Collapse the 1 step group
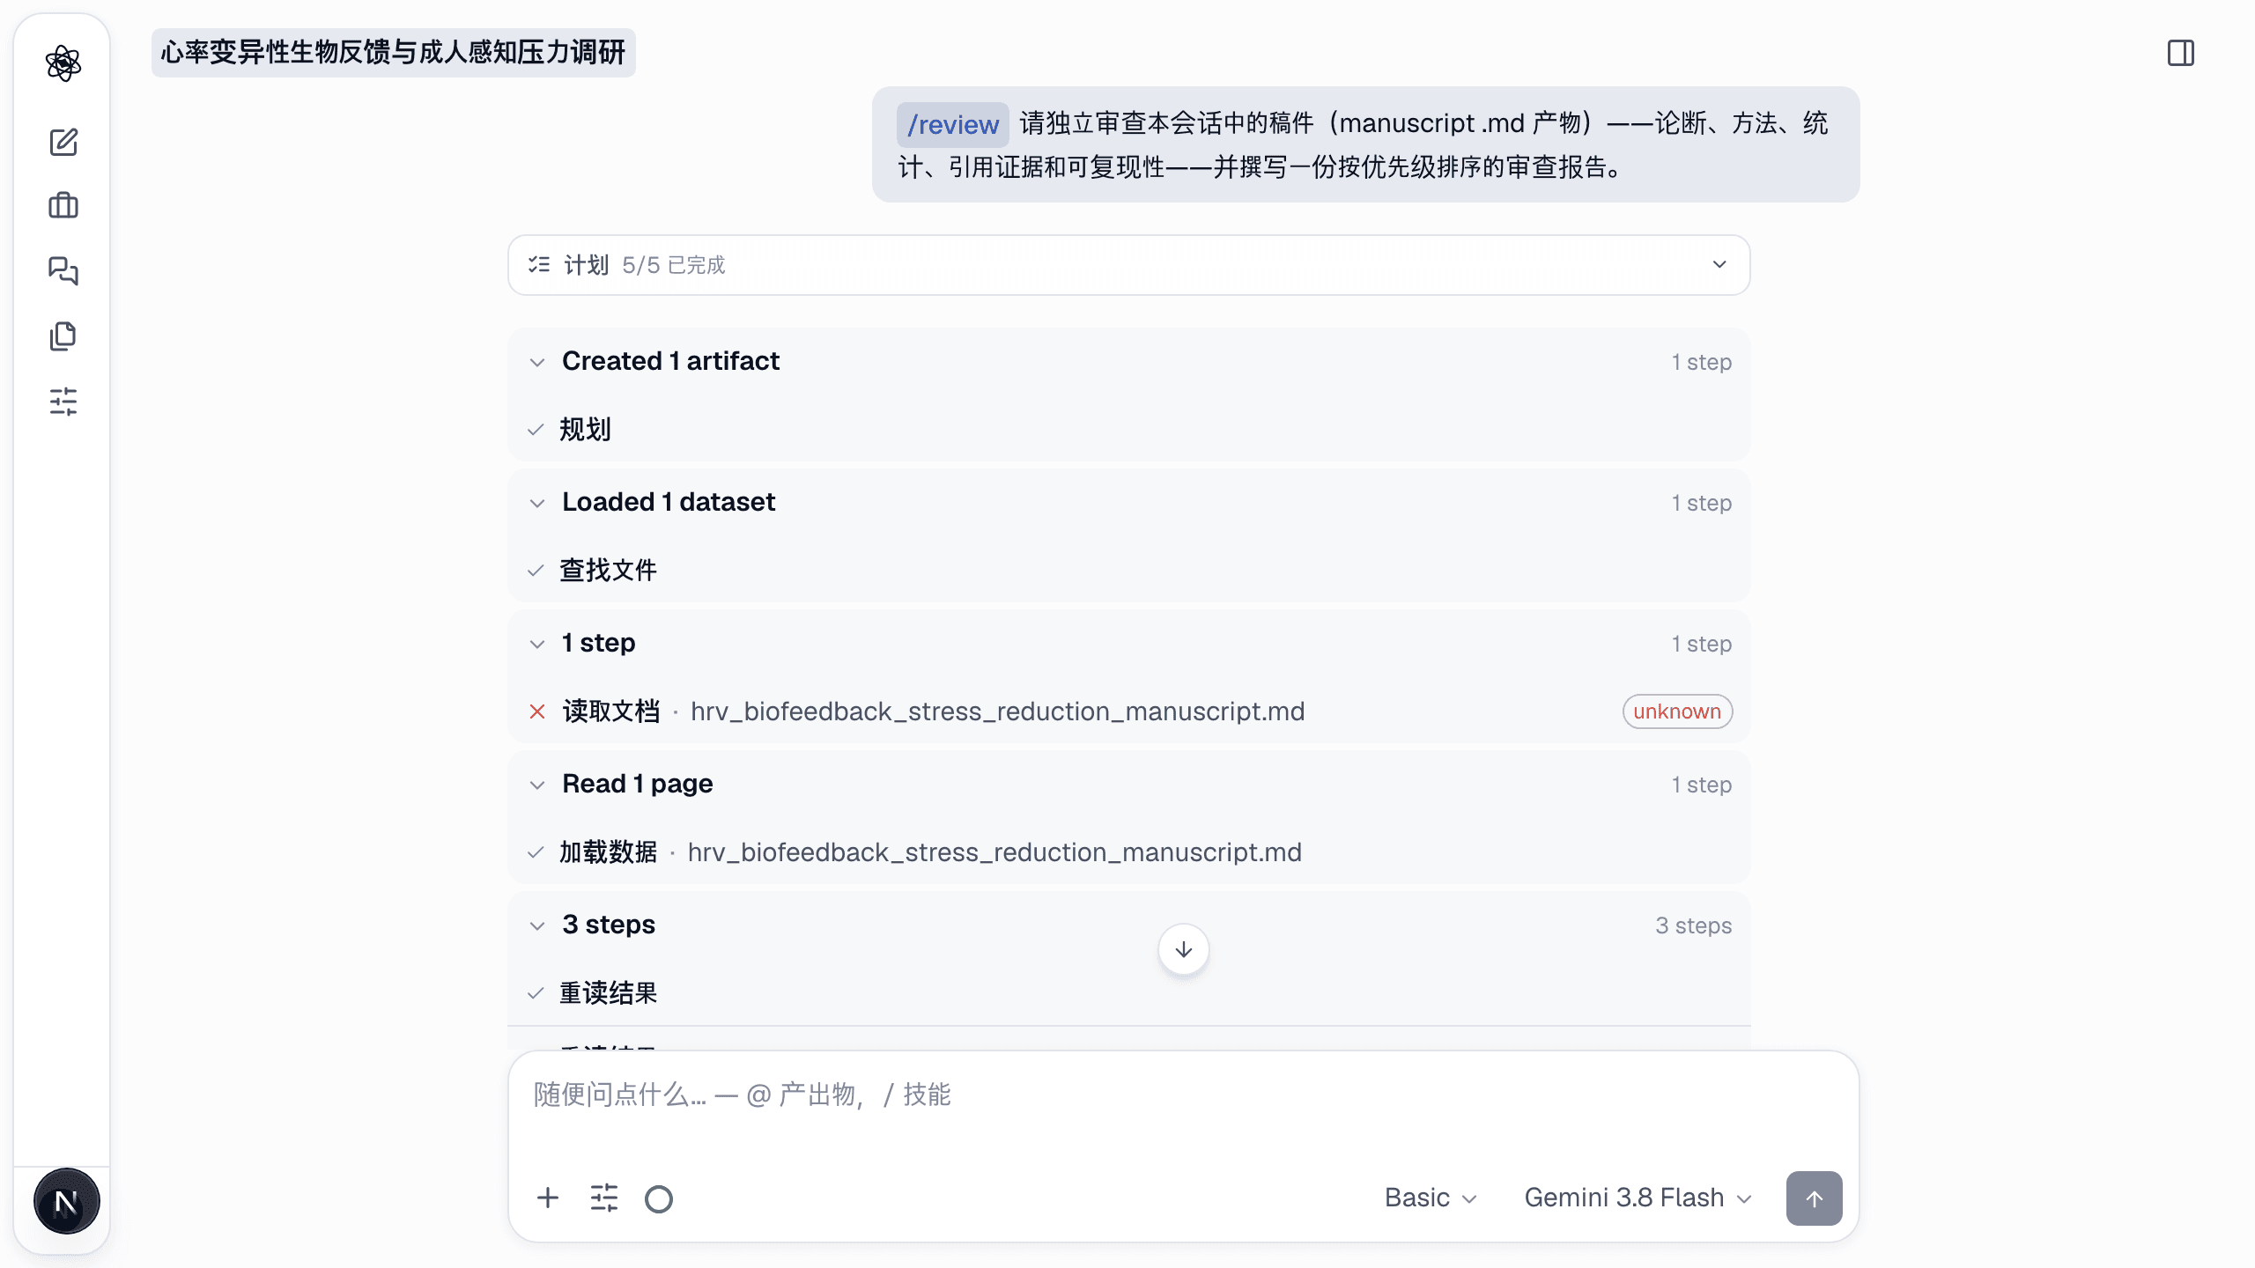This screenshot has height=1268, width=2255. tap(537, 644)
